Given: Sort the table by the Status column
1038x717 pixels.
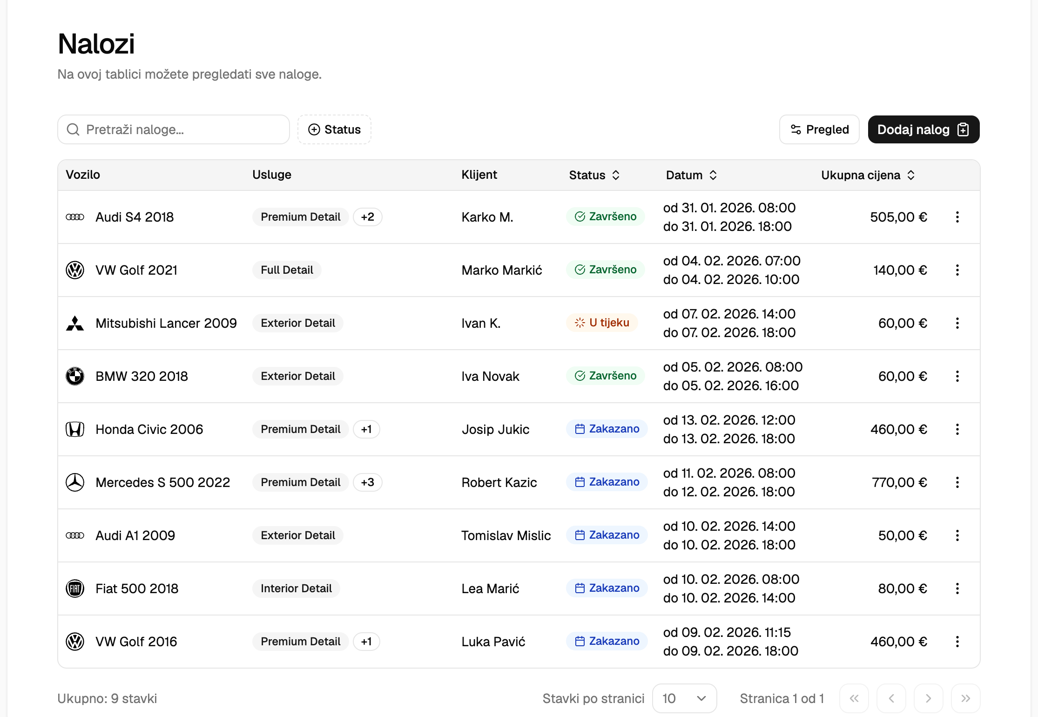Looking at the screenshot, I should click(x=594, y=175).
